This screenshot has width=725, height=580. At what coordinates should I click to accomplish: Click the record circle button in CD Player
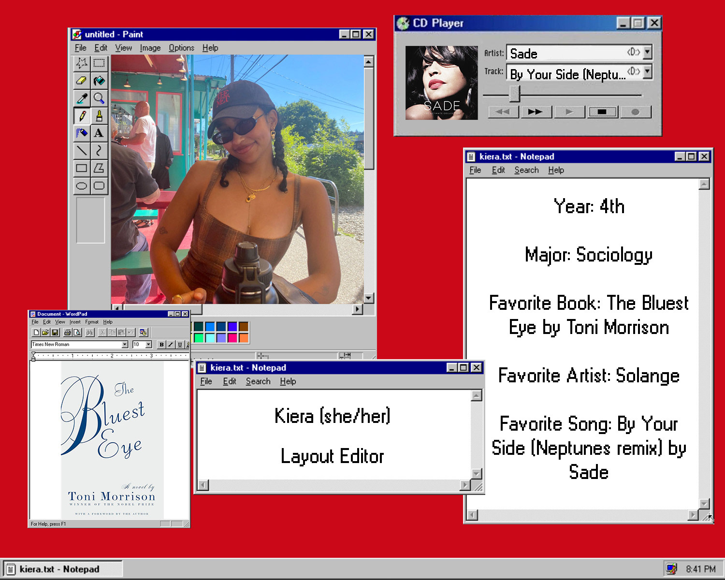pos(635,112)
